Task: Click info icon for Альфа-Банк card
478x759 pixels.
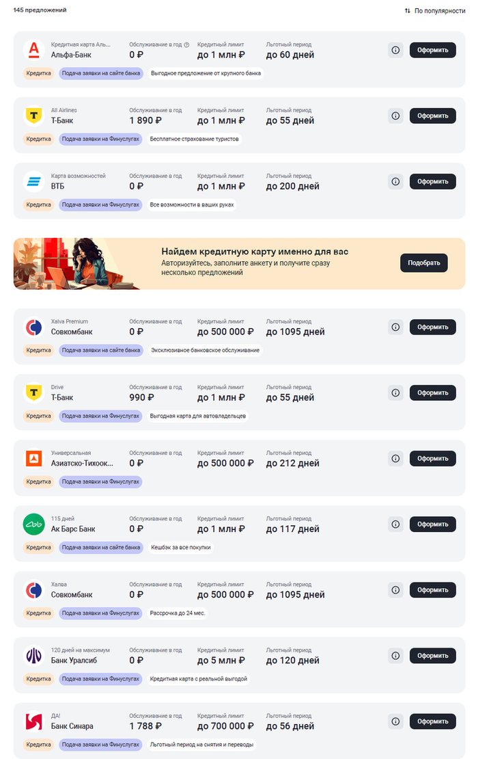Action: pyautogui.click(x=395, y=50)
